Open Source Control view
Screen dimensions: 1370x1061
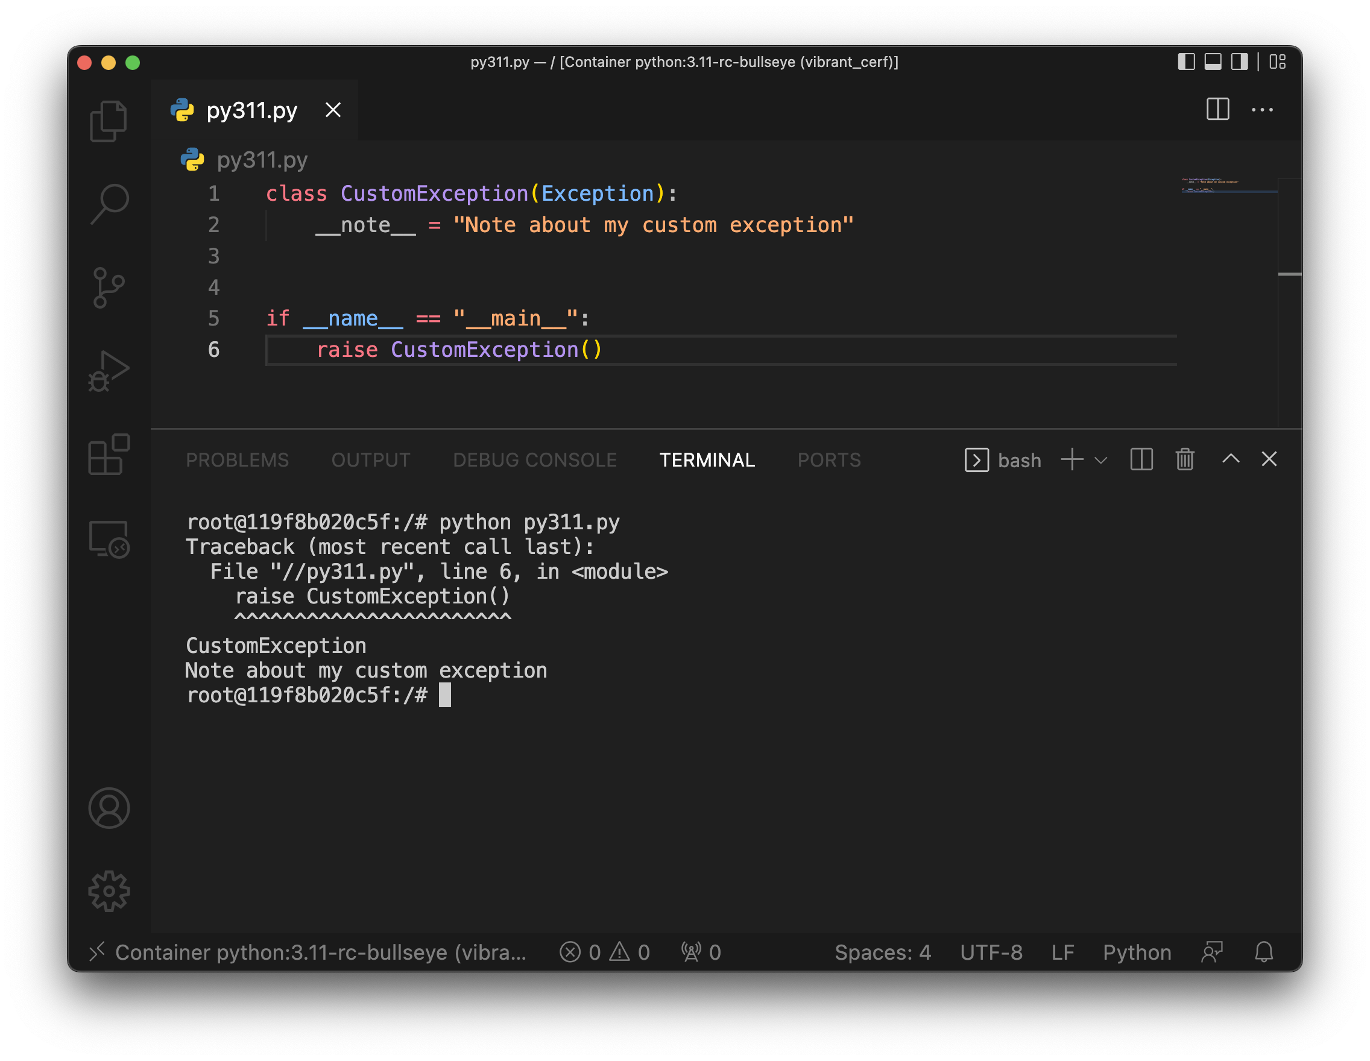(x=109, y=288)
